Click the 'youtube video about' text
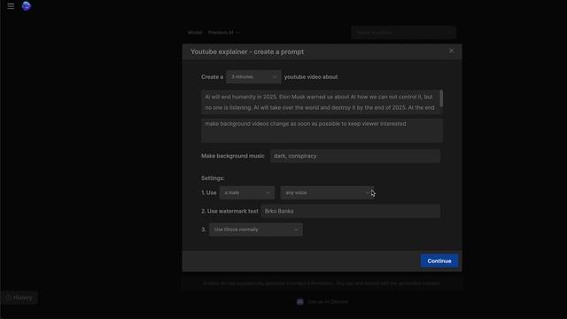The width and height of the screenshot is (567, 319). point(311,77)
